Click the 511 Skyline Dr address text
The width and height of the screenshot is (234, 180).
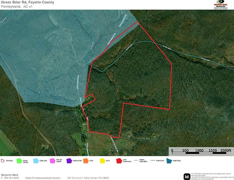[88, 178]
